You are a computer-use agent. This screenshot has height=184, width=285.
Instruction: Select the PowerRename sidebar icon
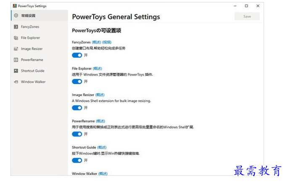(x=16, y=60)
